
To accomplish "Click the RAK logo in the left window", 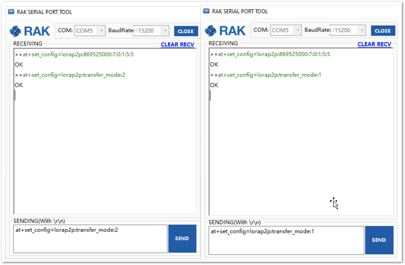I will pyautogui.click(x=30, y=31).
